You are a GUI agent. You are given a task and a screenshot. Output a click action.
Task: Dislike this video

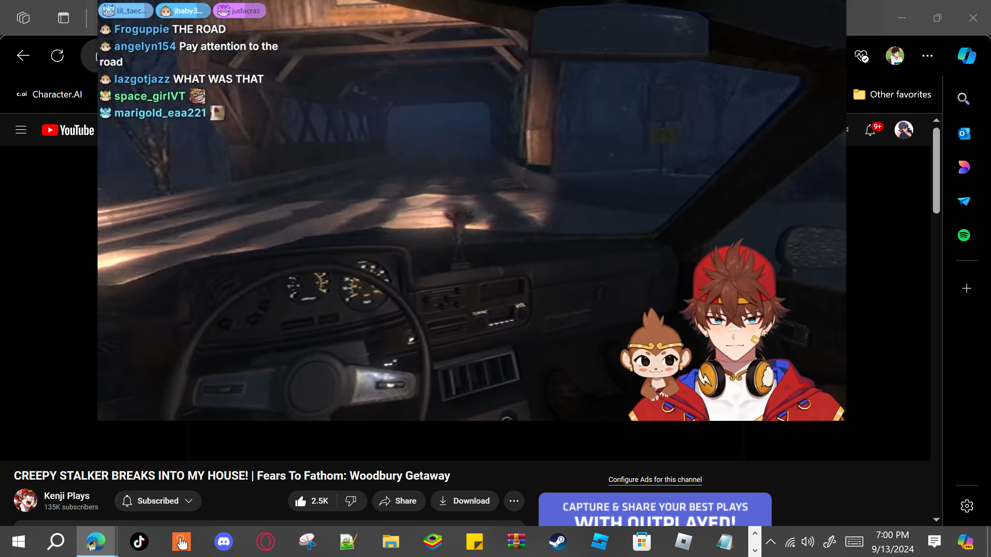(x=351, y=501)
